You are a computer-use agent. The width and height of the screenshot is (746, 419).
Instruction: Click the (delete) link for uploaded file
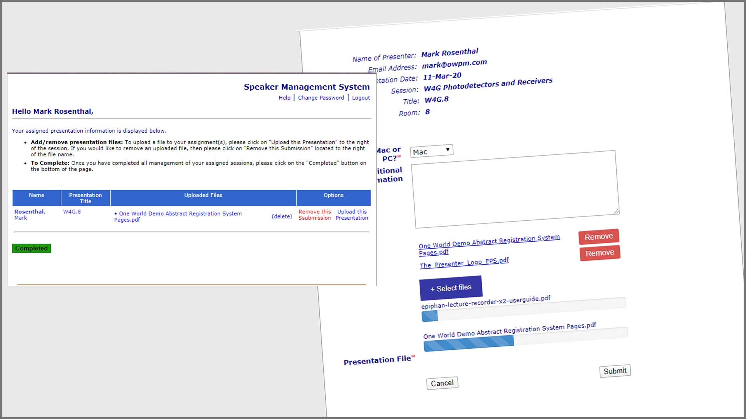[282, 216]
